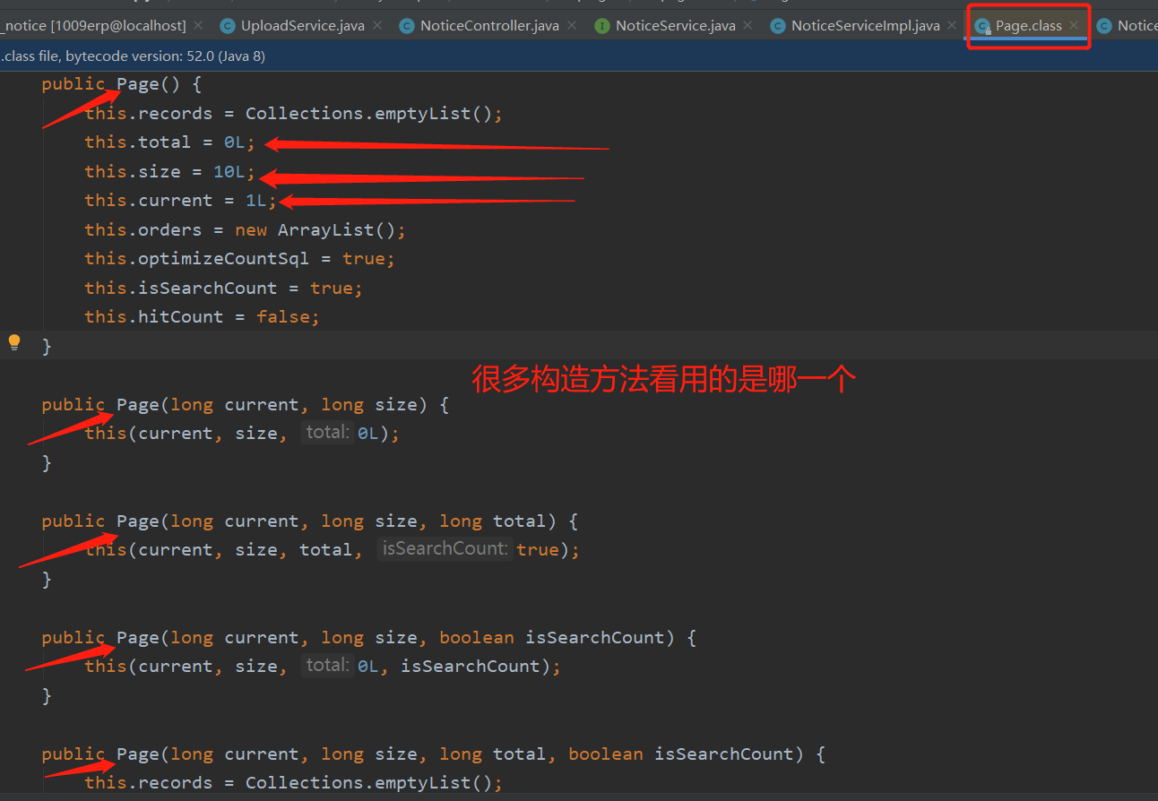The height and width of the screenshot is (801, 1158).
Task: Close the NoticeServiceImpl.java tab
Action: tap(952, 26)
